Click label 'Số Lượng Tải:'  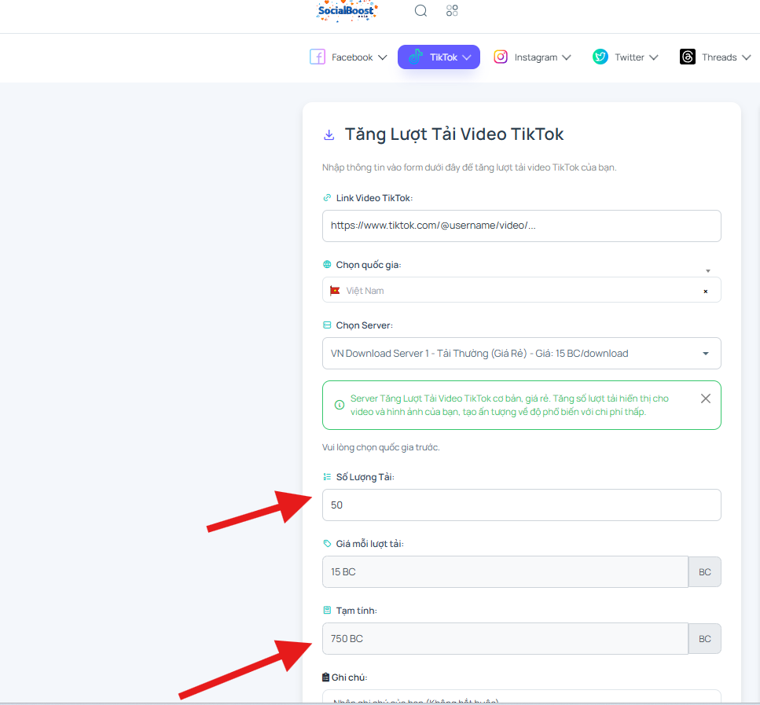(365, 477)
